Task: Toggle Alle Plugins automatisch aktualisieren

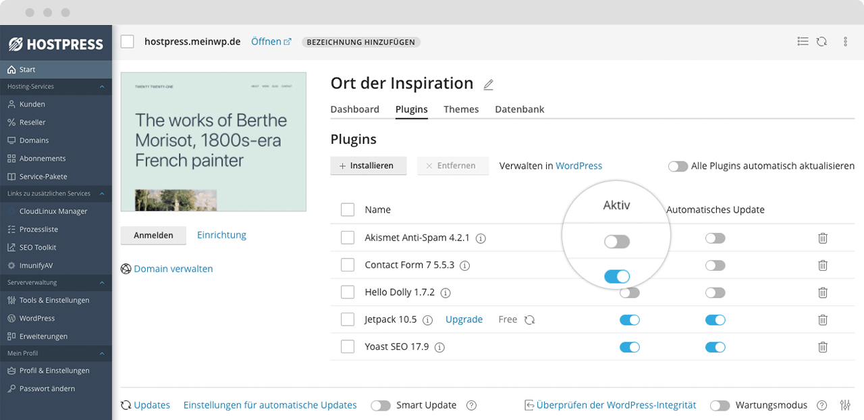Action: [678, 165]
